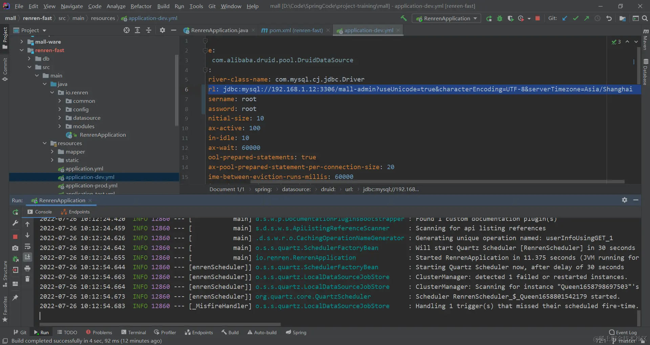Roll back changes with the undo arrow
The height and width of the screenshot is (345, 650).
tap(609, 18)
